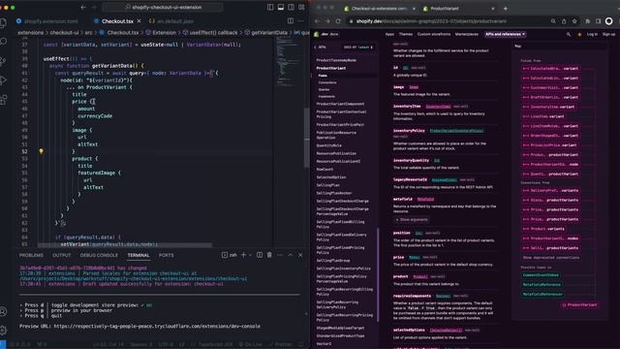The width and height of the screenshot is (620, 349).
Task: Click the useEffect() callback breadcrumb
Action: click(x=210, y=32)
